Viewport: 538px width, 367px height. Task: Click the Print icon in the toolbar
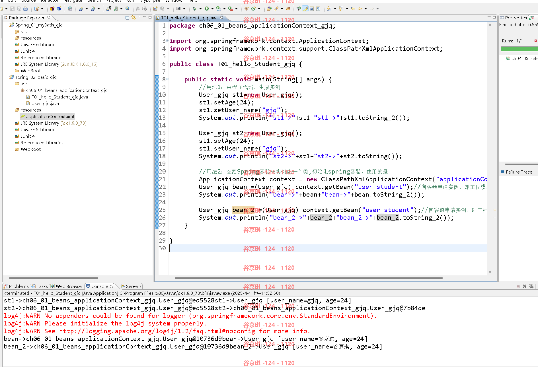click(25, 9)
